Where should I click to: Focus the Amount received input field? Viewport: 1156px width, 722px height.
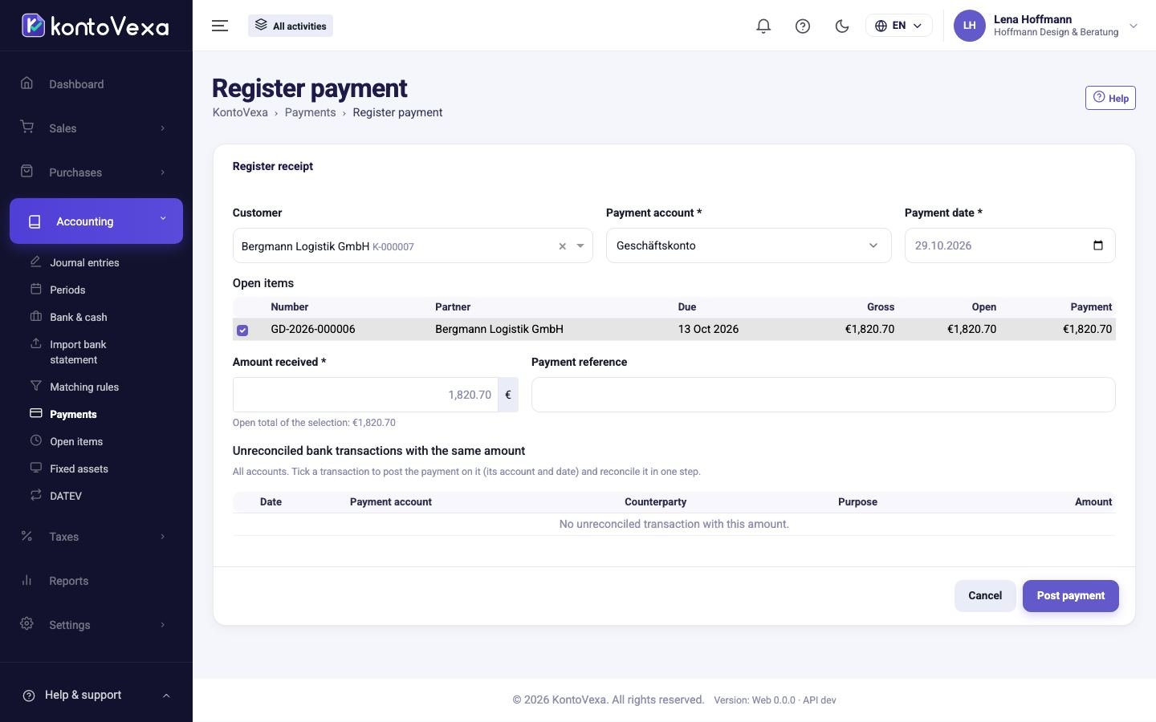point(365,395)
